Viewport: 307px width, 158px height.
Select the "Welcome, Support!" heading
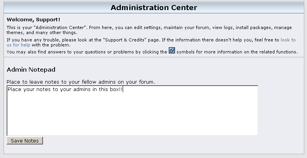click(34, 19)
